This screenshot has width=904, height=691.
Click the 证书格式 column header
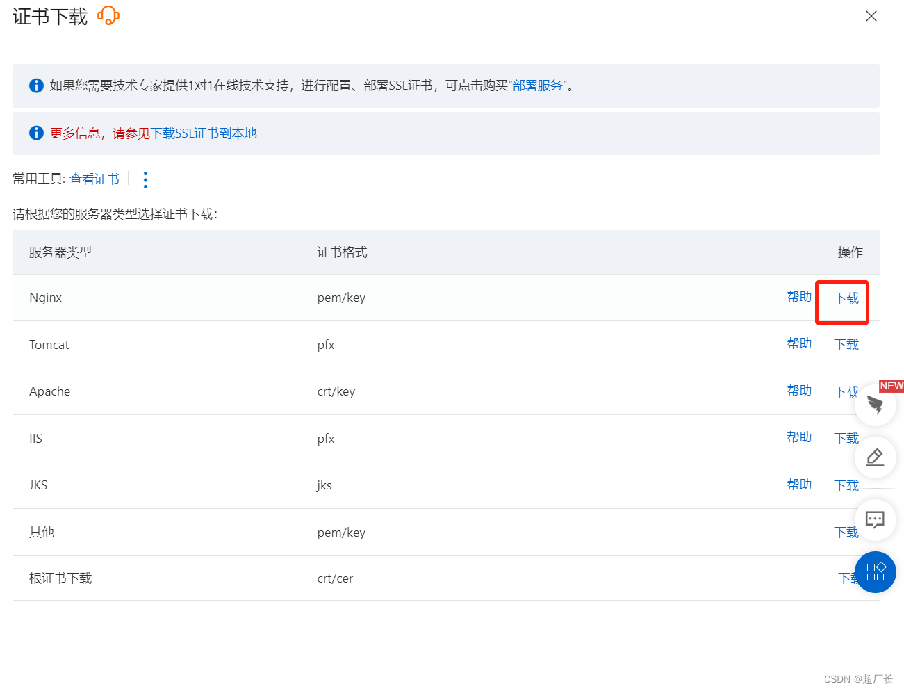click(x=342, y=252)
